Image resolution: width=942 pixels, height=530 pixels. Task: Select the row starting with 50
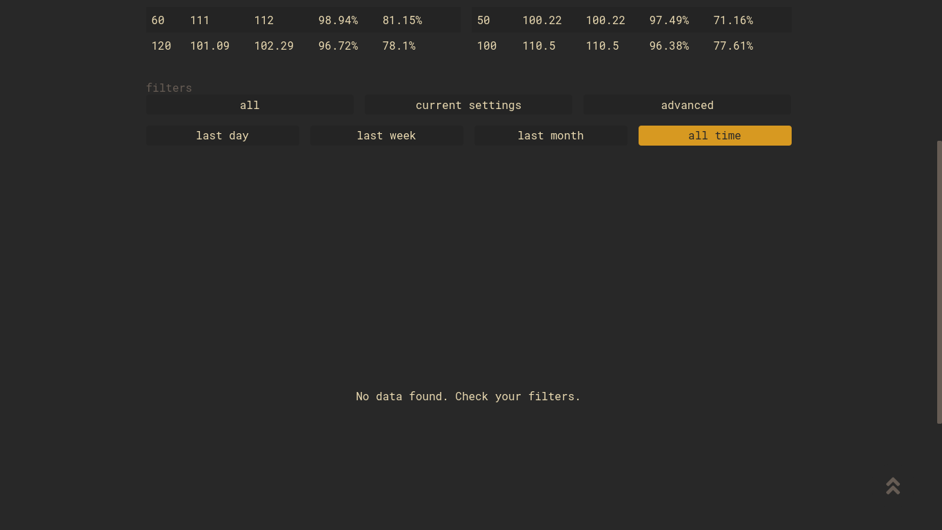(483, 20)
